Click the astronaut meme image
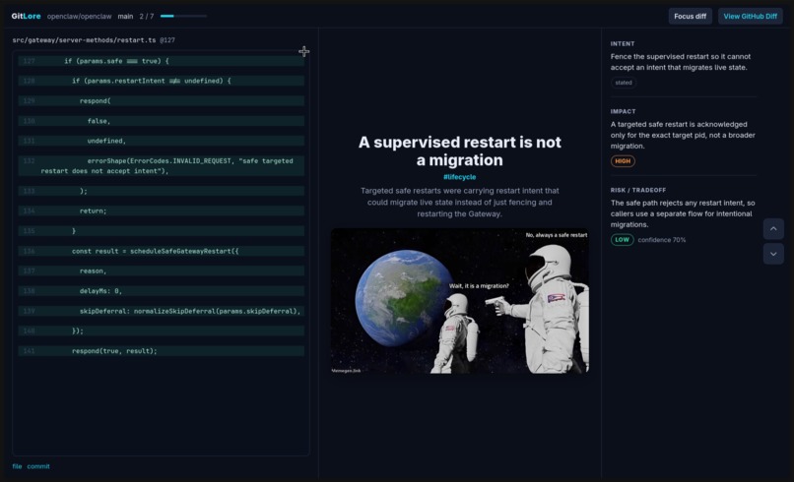Viewport: 794px width, 482px height. click(459, 301)
